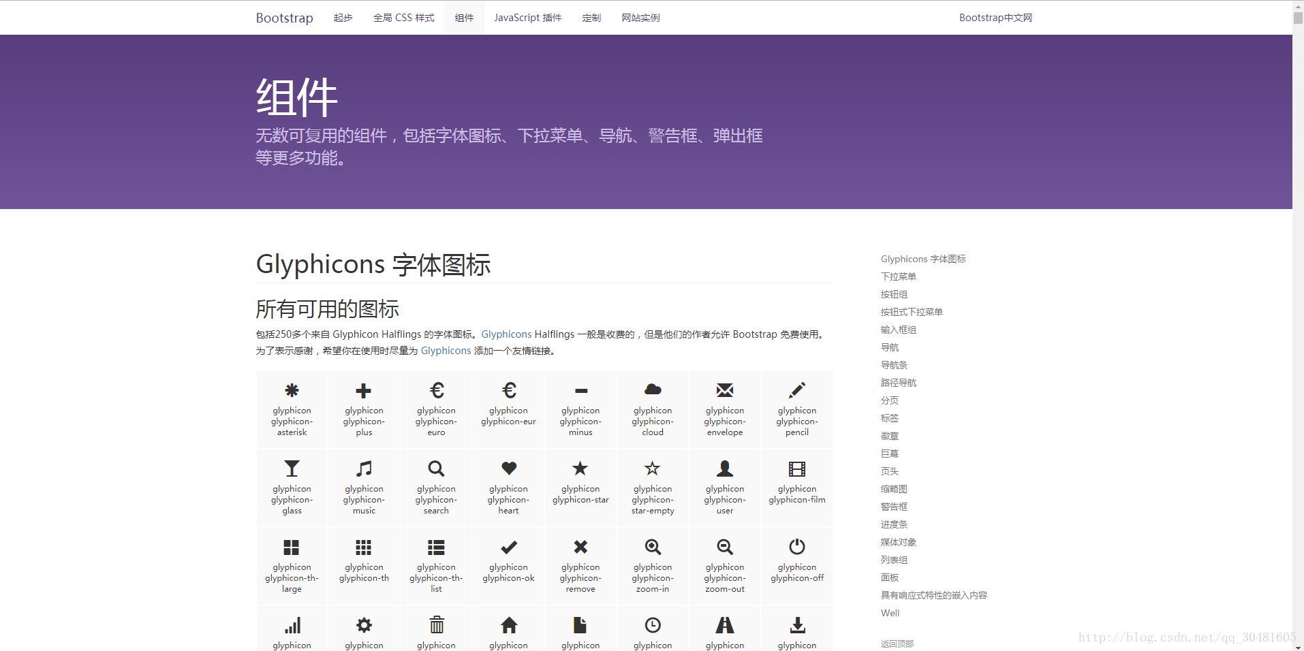Viewport: 1304px width, 651px height.
Task: Open 导航条 in the sidebar
Action: click(x=894, y=365)
